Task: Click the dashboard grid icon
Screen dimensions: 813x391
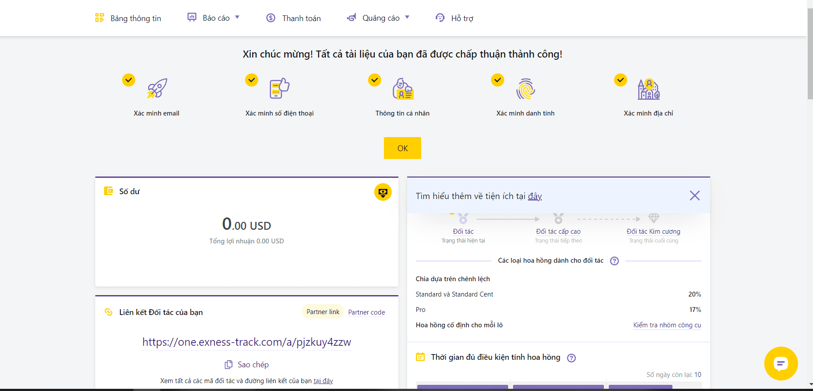Action: [x=100, y=18]
